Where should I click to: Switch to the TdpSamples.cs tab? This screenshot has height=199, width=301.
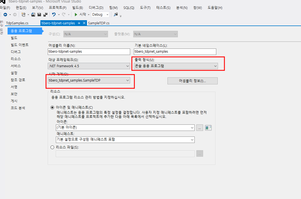[17, 23]
